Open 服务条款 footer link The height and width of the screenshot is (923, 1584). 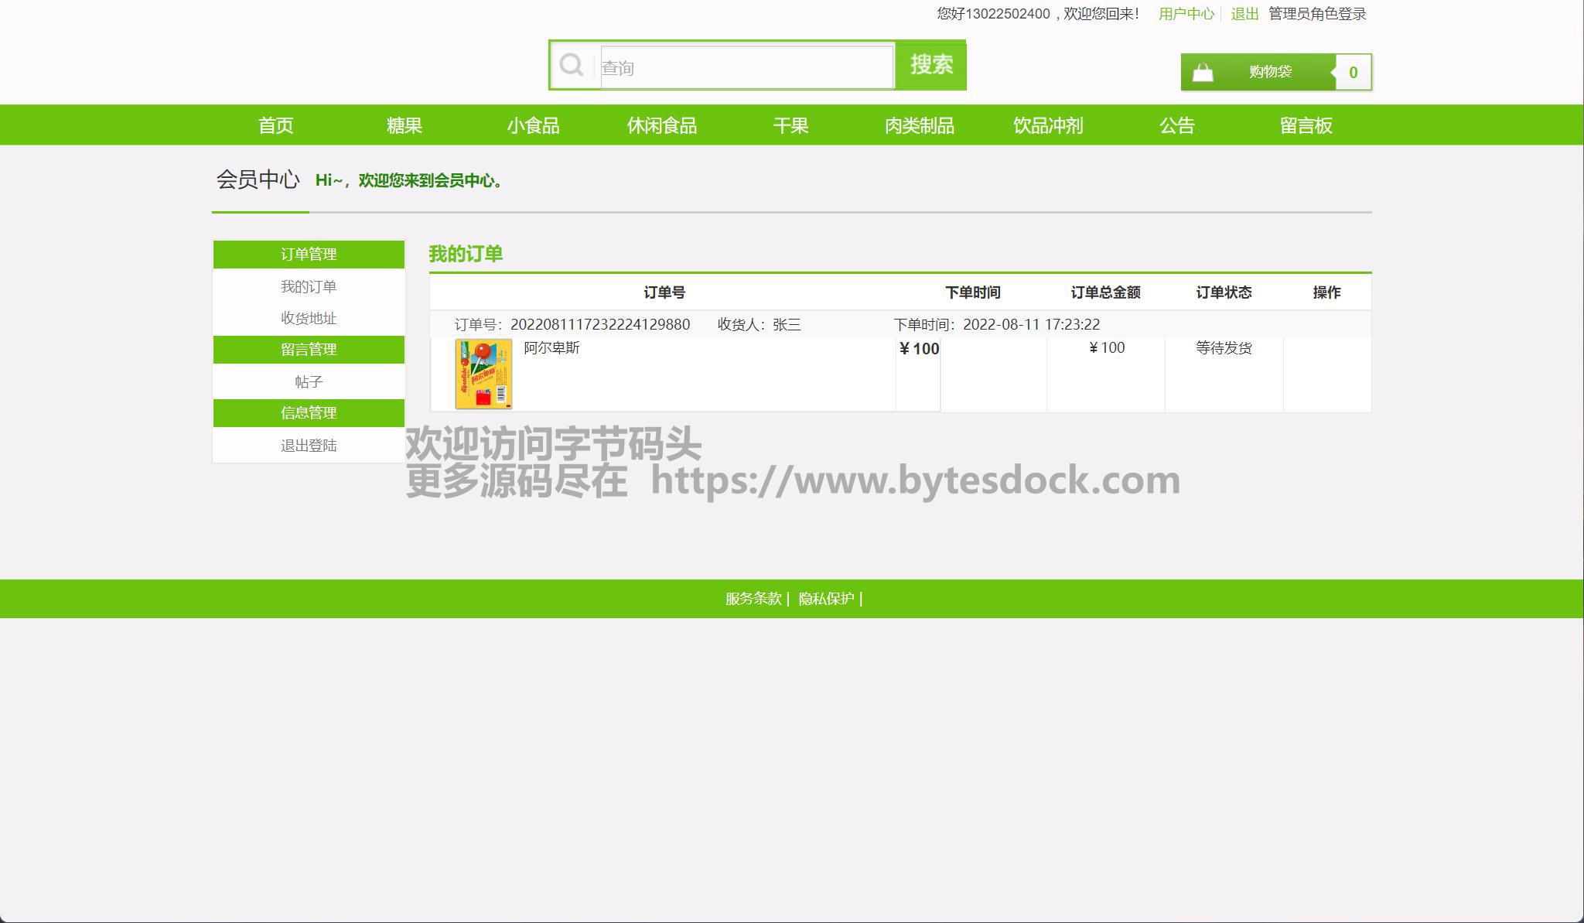click(753, 598)
